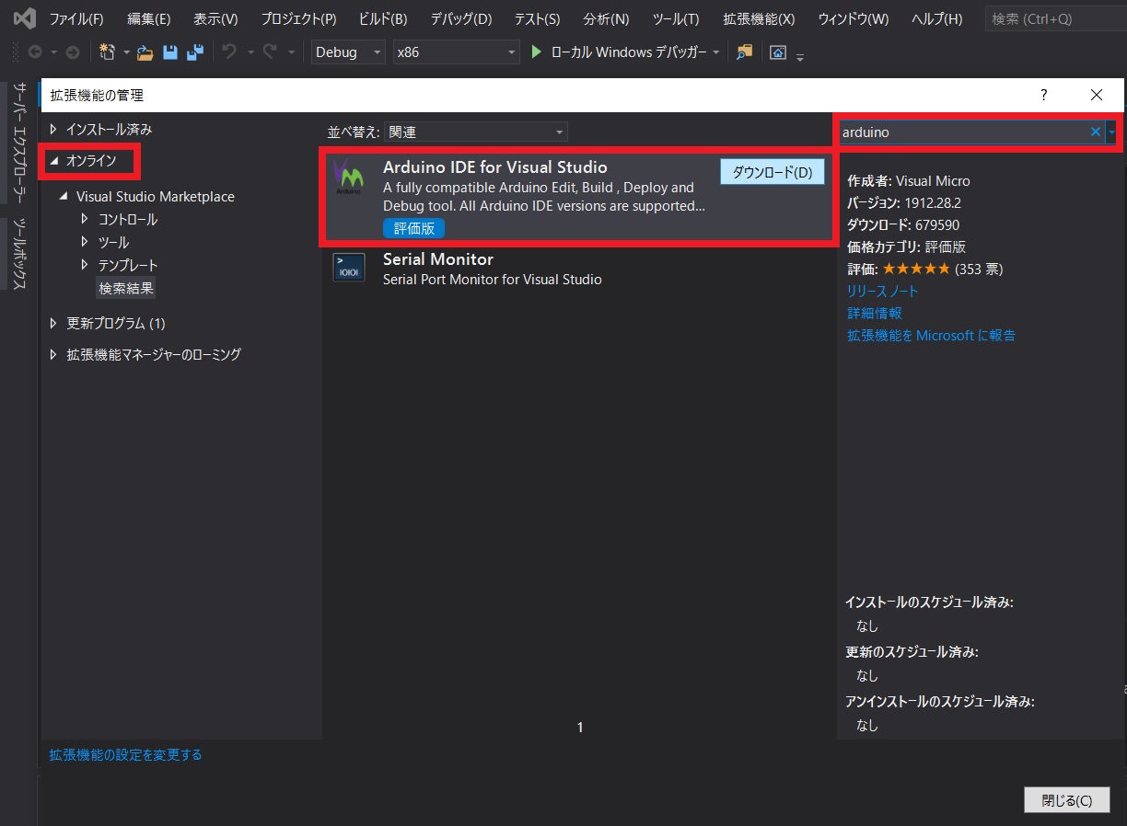Open the 詳細情報 link

pos(875,313)
